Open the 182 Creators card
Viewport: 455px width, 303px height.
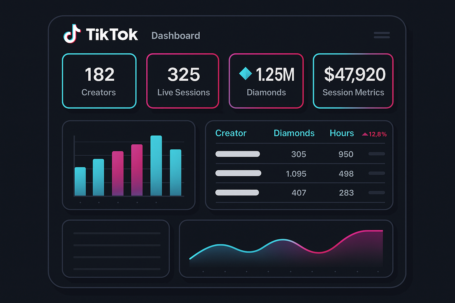(x=99, y=81)
